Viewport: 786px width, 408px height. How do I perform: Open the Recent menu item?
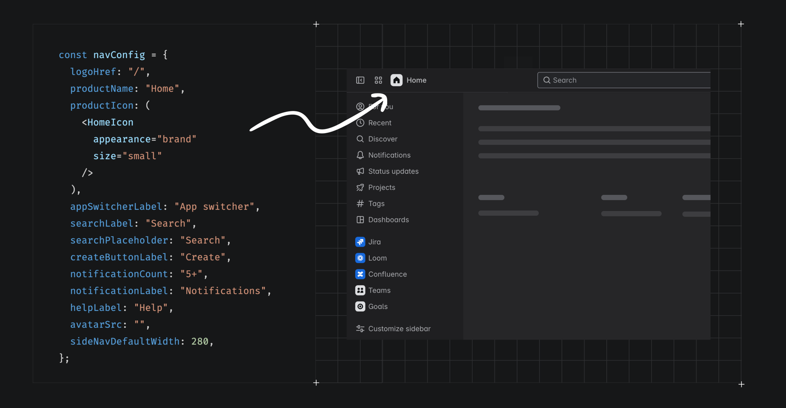pyautogui.click(x=379, y=123)
